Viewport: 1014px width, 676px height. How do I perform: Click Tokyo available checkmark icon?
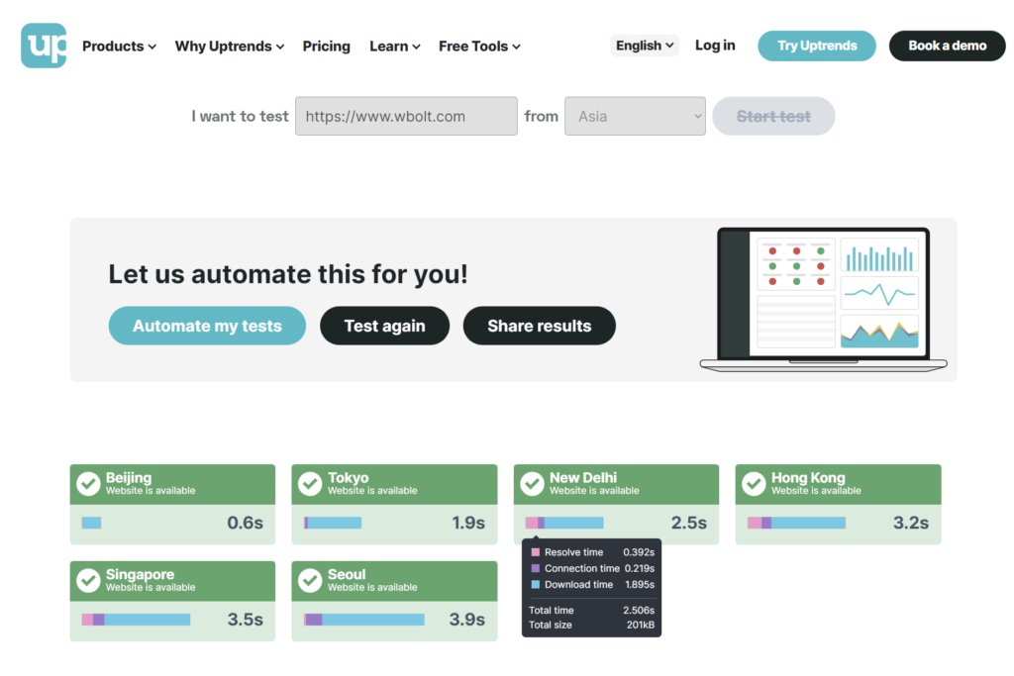click(310, 483)
